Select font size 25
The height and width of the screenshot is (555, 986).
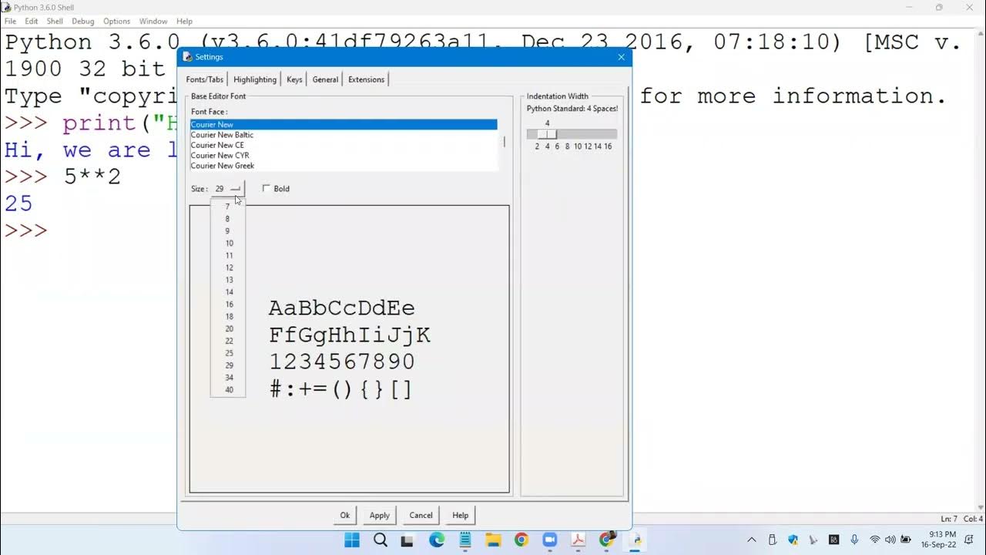click(228, 353)
